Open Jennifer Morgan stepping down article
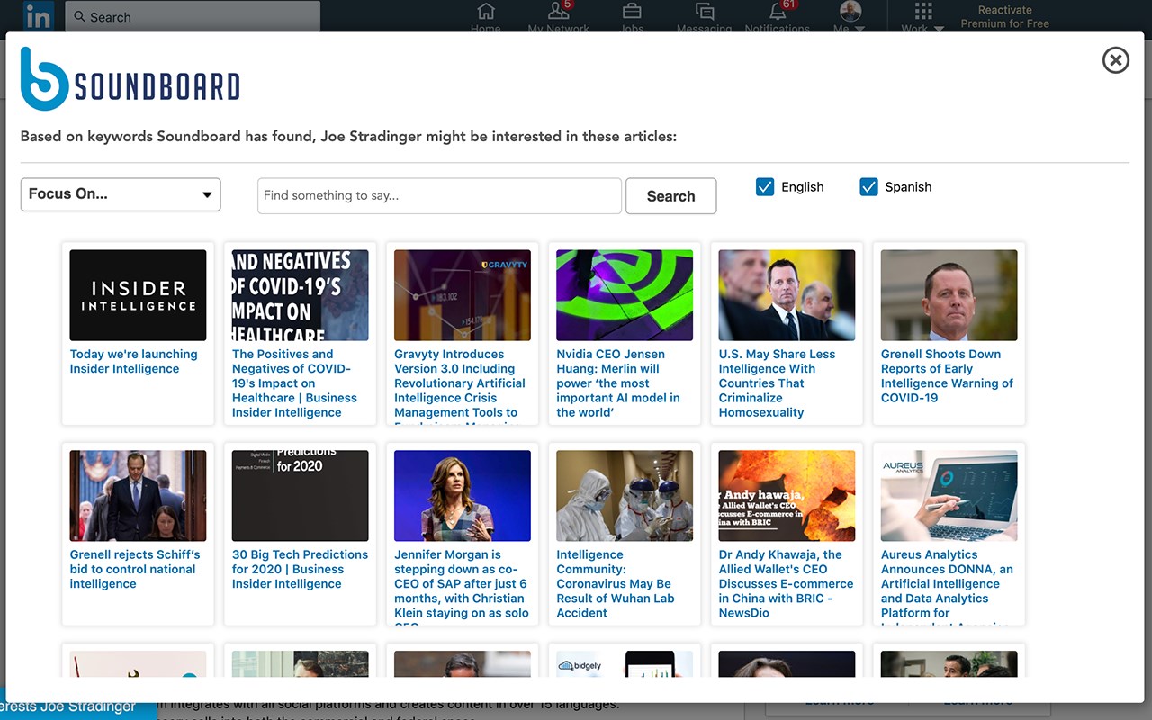The width and height of the screenshot is (1152, 720). point(462,587)
